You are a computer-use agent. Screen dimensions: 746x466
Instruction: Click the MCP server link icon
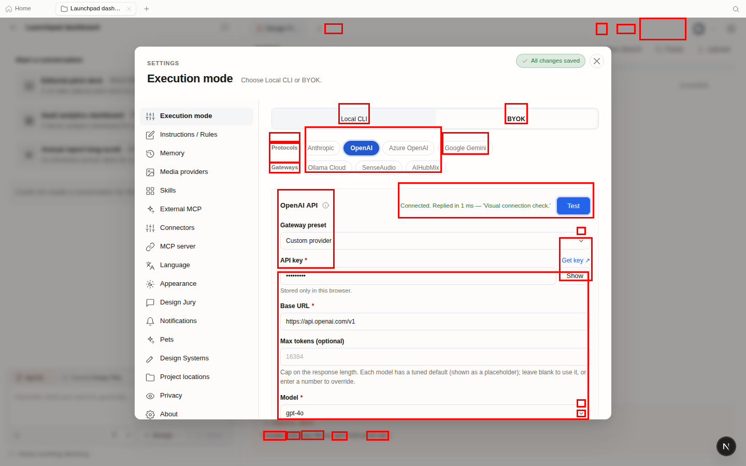150,247
